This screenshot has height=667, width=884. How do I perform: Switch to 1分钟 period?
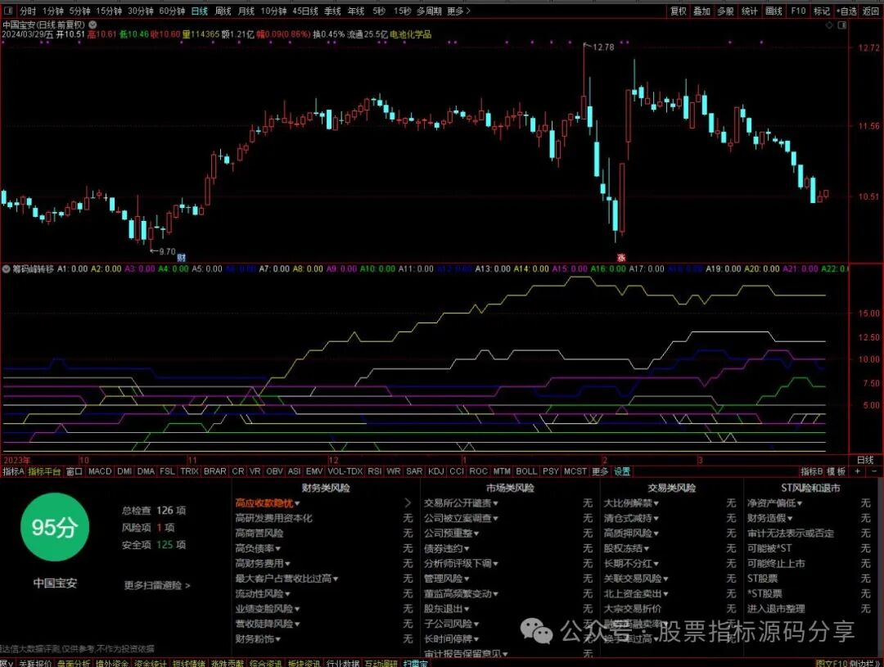(x=53, y=11)
